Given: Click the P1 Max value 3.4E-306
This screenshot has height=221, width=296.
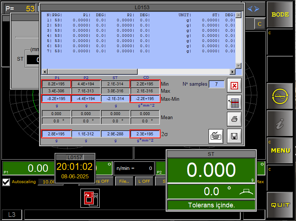Looking at the screenshot, I should pos(56,91).
